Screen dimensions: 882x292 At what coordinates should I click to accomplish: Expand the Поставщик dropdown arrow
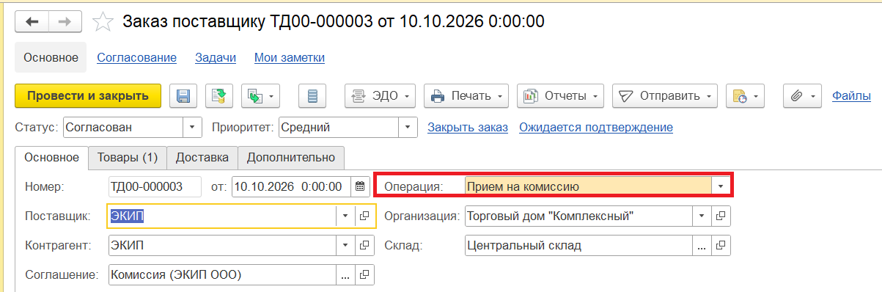coord(346,216)
